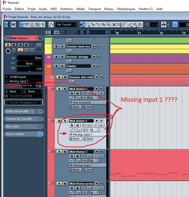
Task: Show the Inspector panel toggle icon
Action: point(22,25)
